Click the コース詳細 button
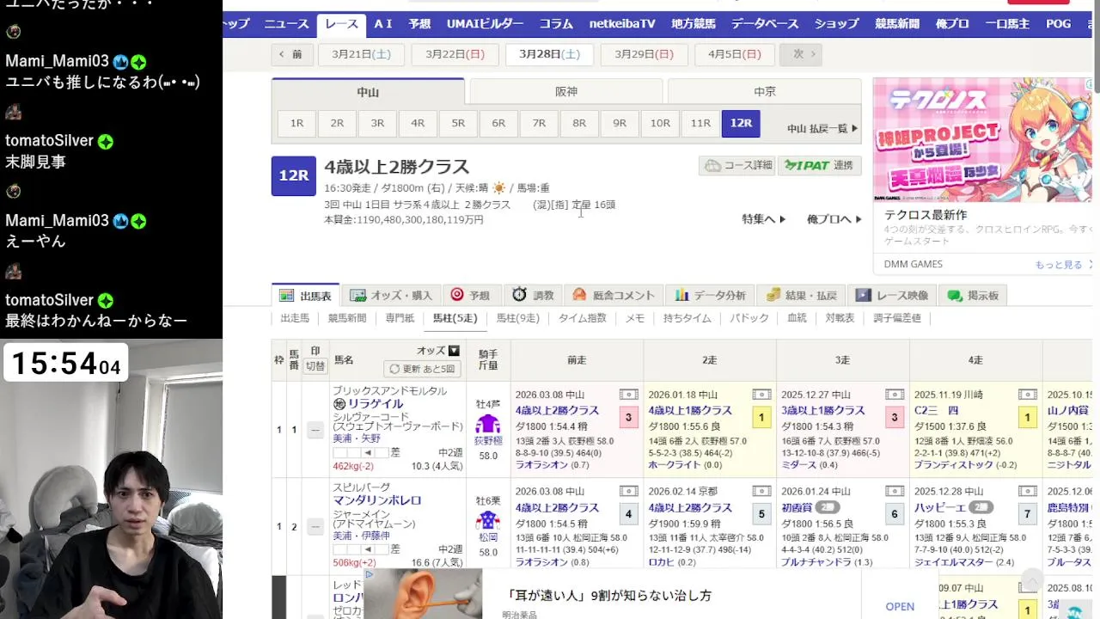The image size is (1100, 619). pyautogui.click(x=737, y=165)
